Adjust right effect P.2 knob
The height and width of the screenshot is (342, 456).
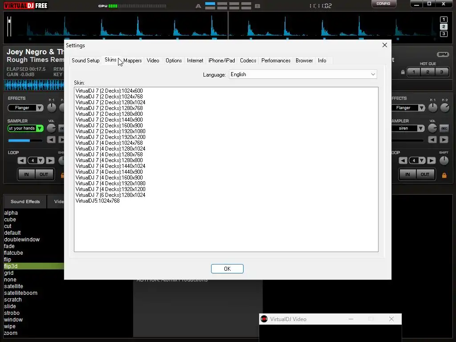(445, 108)
